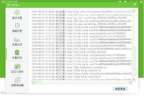This screenshot has width=144, height=96.
Task: Click vertical scrollbar down arrow
Action: click(134, 79)
